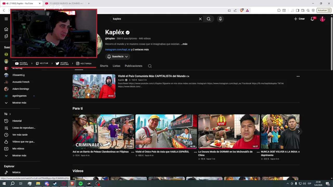Open system volume control in tray
The image size is (333, 187).
coord(305,184)
